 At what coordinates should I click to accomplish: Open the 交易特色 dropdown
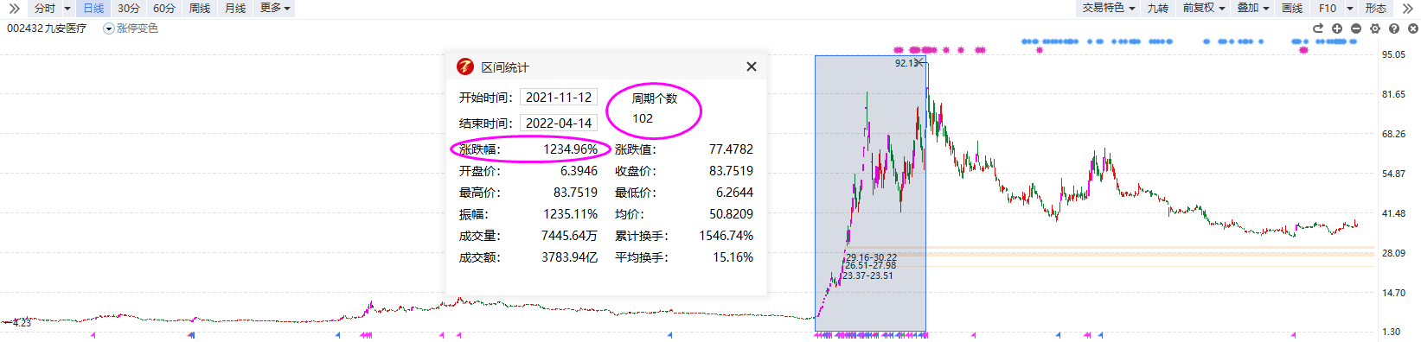point(1109,8)
